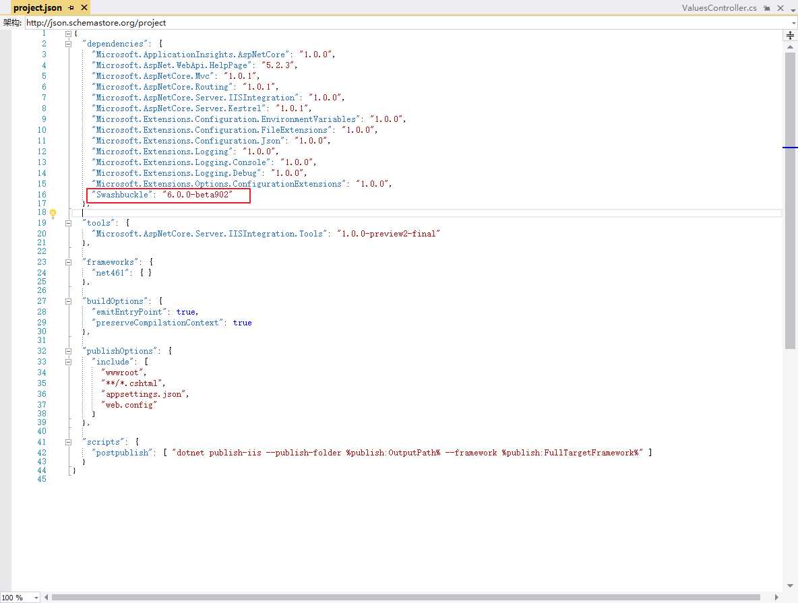Open the schema selector dropdown arrow
The height and width of the screenshot is (603, 798).
pyautogui.click(x=793, y=22)
